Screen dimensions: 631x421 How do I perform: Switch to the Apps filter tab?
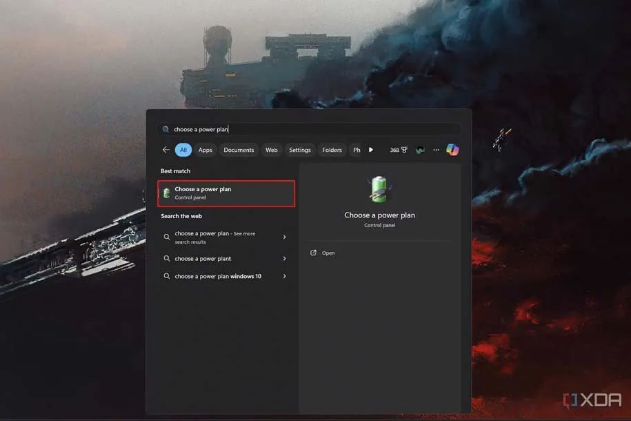[206, 150]
